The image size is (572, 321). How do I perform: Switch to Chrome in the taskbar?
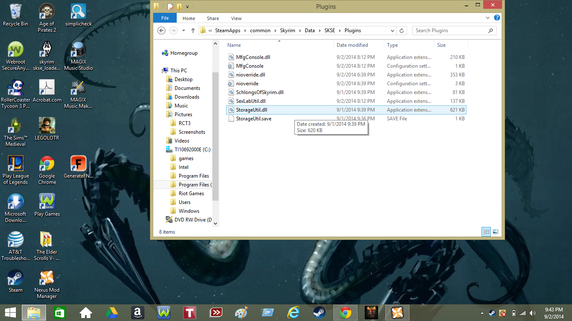click(x=345, y=312)
